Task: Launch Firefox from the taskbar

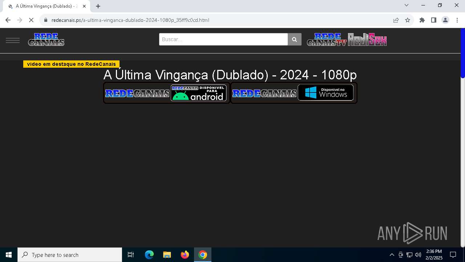Action: [x=185, y=255]
